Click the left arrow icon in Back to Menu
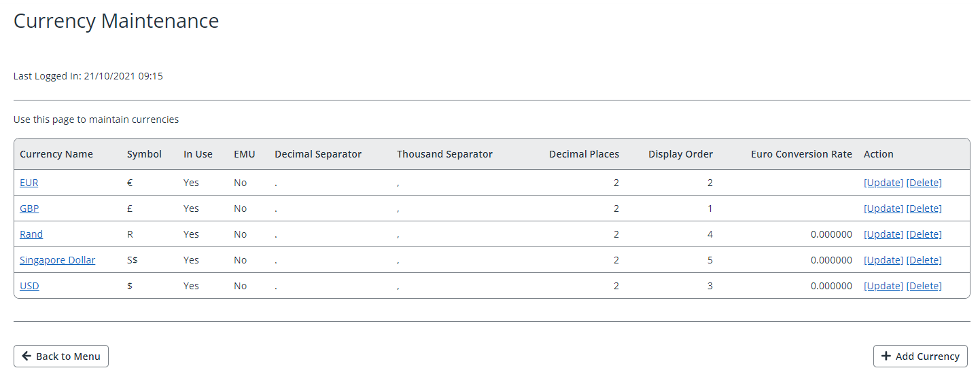 click(x=27, y=356)
